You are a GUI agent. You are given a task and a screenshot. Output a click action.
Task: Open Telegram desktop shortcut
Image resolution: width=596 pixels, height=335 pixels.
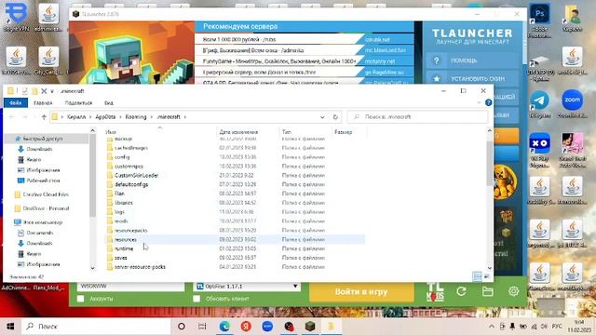540,104
